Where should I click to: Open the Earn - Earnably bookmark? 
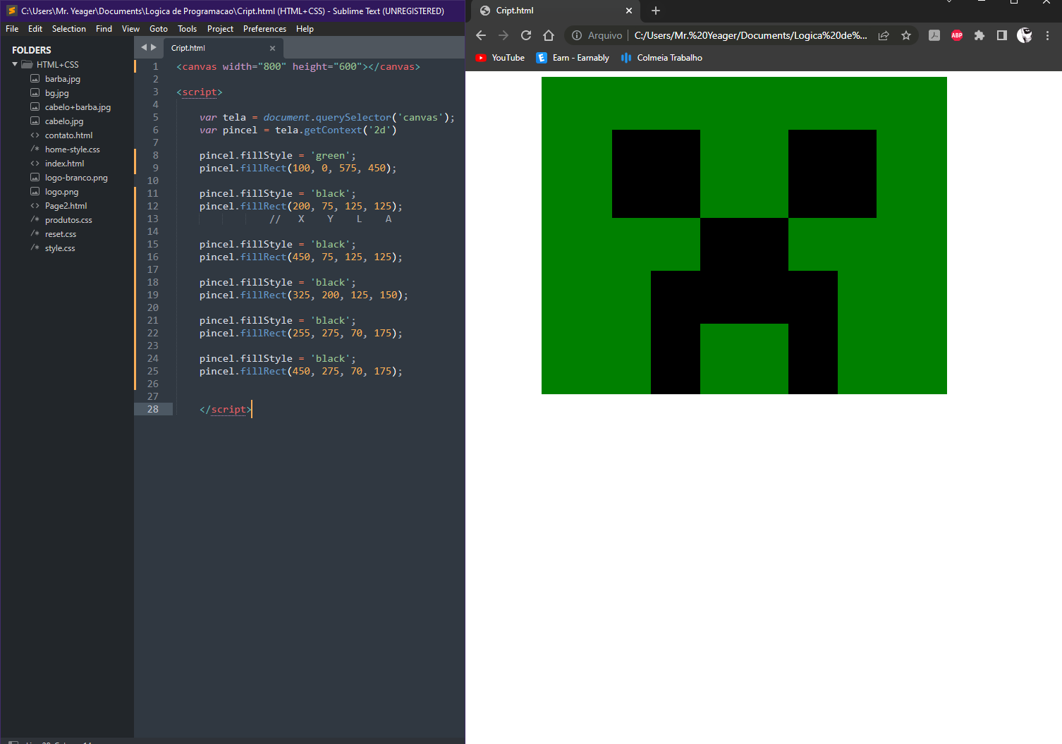(573, 58)
